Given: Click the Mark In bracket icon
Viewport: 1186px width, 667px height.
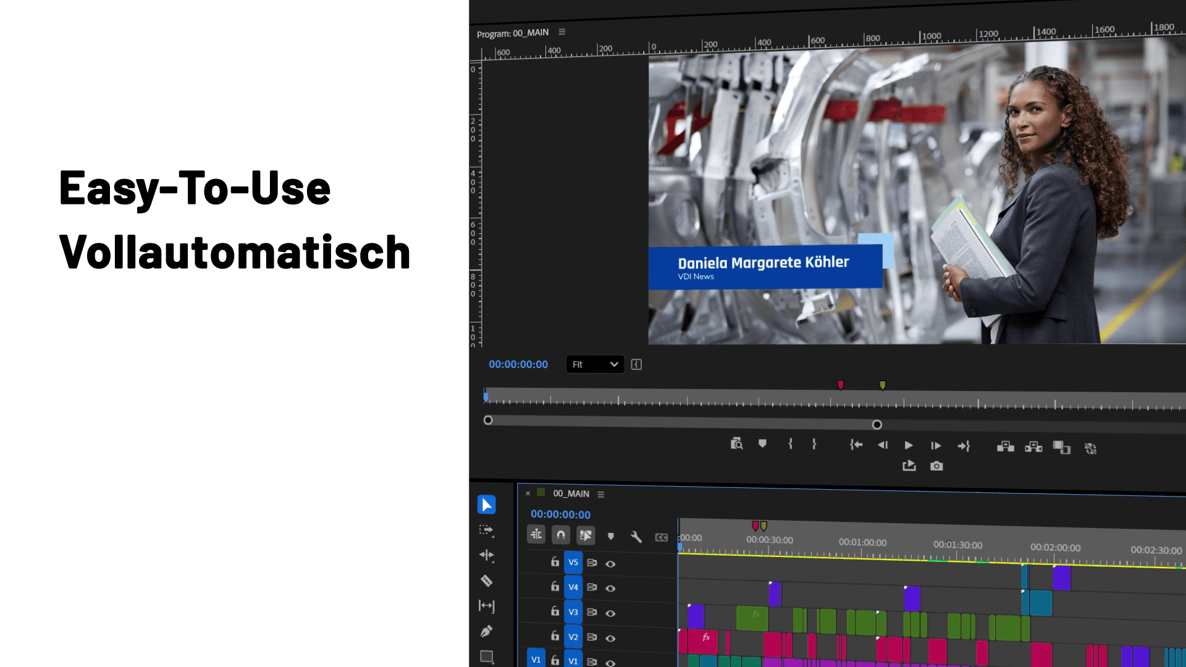Looking at the screenshot, I should (x=790, y=443).
